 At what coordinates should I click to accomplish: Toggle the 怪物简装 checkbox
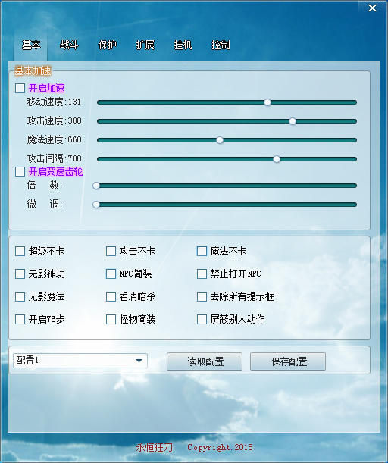(111, 320)
